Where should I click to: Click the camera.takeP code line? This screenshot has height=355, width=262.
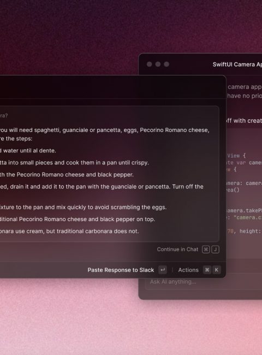[x=244, y=211]
